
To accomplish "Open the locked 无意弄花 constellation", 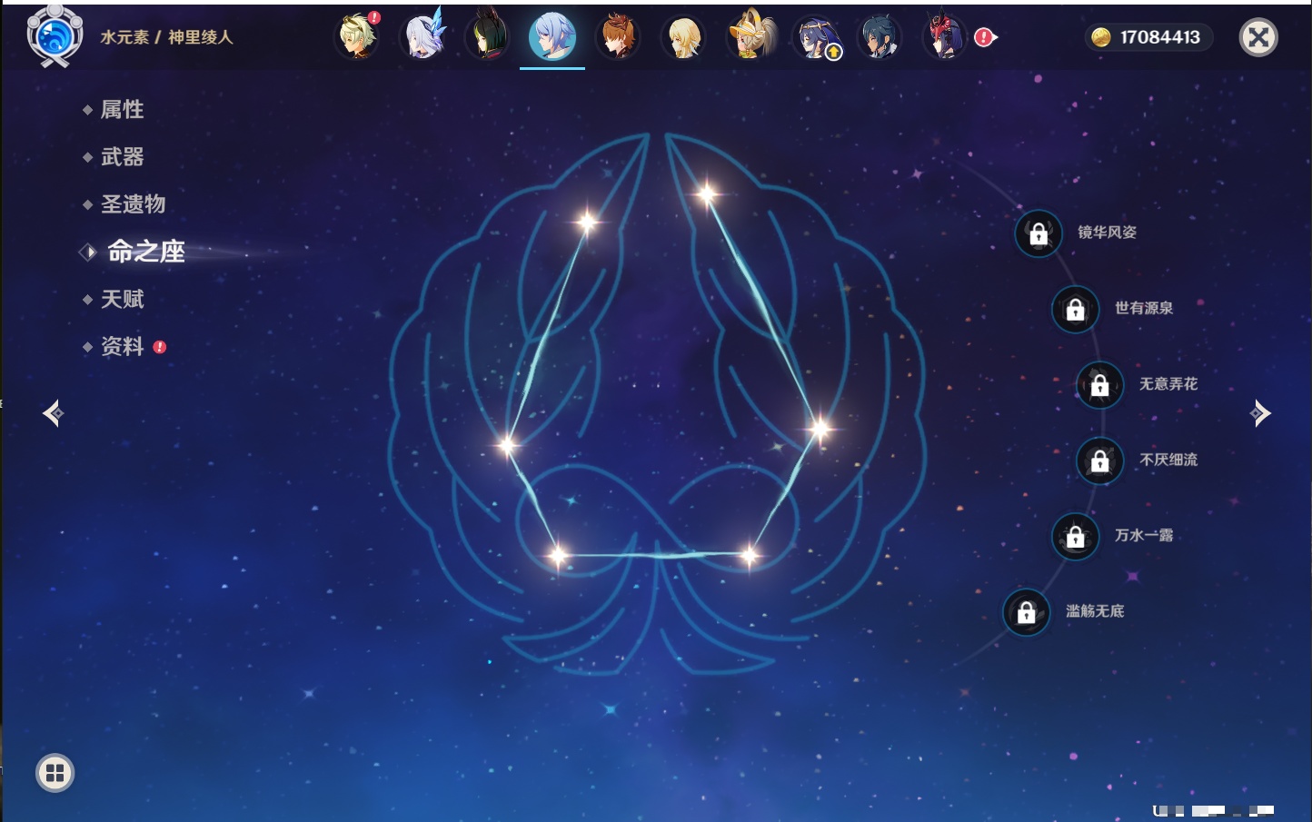I will (x=1099, y=384).
